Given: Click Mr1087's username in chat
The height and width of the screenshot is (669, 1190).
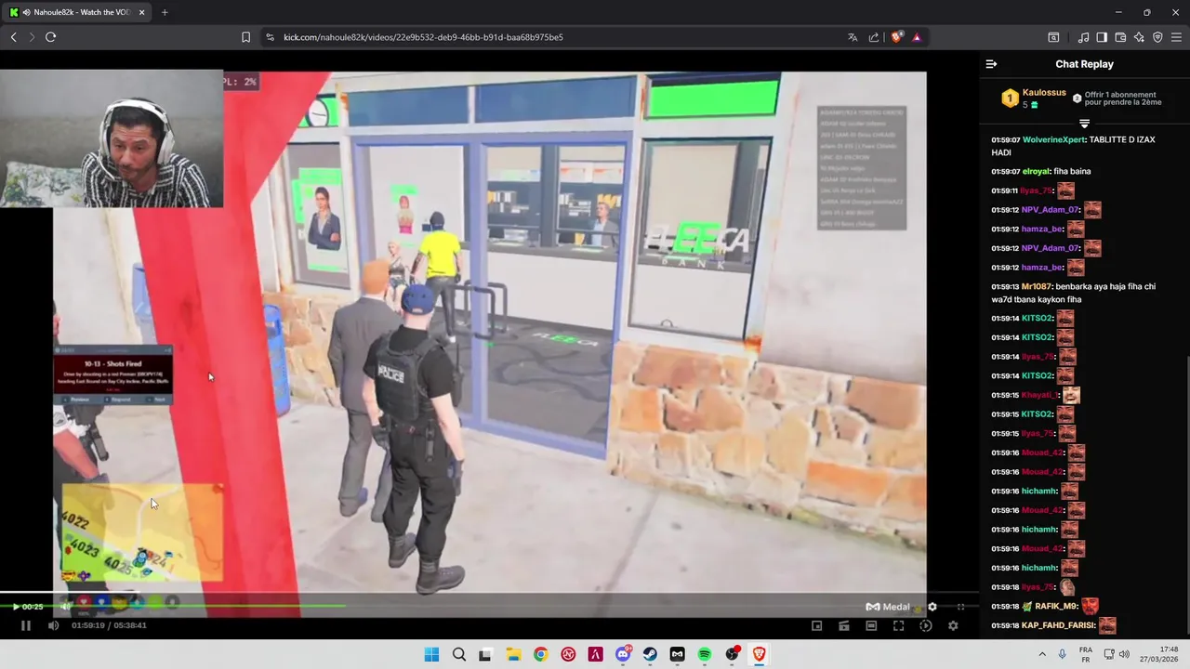Looking at the screenshot, I should point(1037,286).
